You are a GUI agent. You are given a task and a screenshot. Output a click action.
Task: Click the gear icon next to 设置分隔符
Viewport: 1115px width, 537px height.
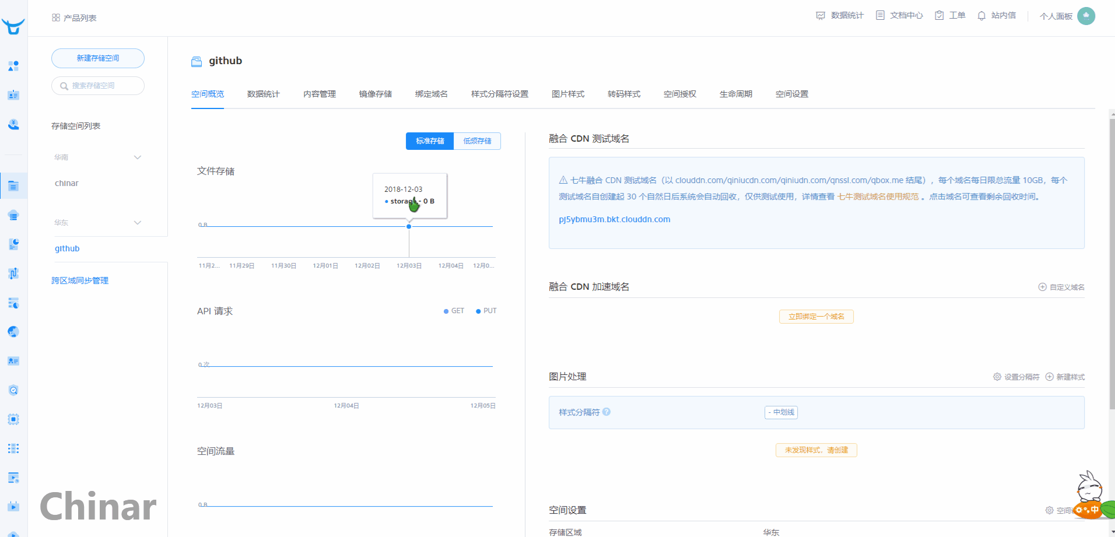[x=997, y=377]
